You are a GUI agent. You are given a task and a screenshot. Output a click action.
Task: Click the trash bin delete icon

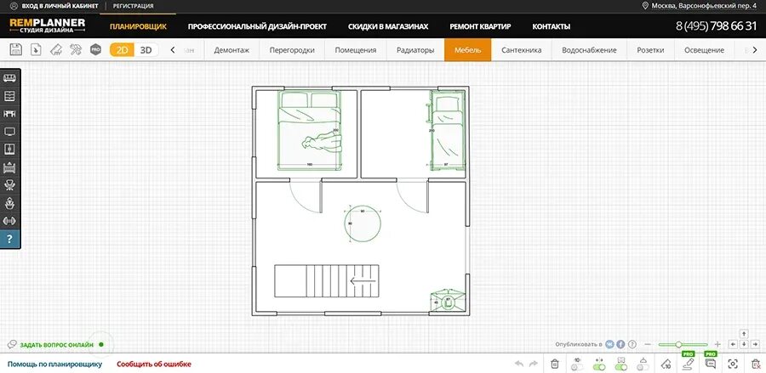coord(554,364)
